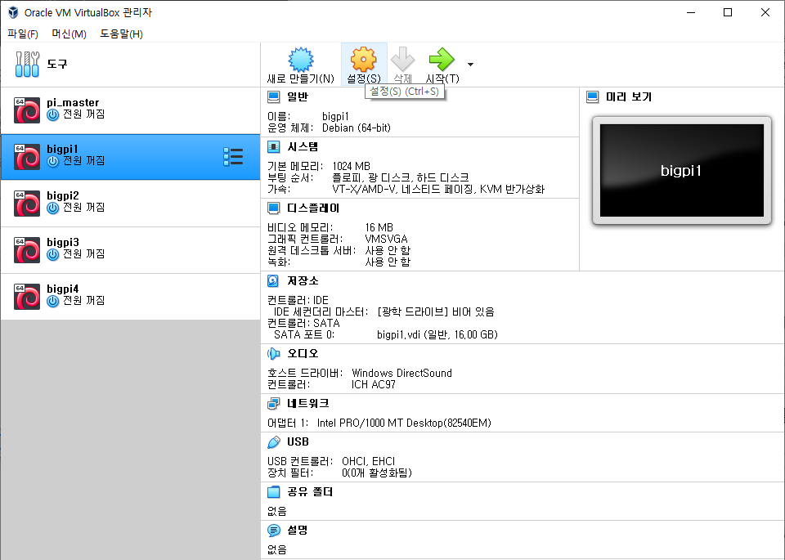
Task: Expand dropdown arrow next to 시작(T)
Action: [x=470, y=64]
